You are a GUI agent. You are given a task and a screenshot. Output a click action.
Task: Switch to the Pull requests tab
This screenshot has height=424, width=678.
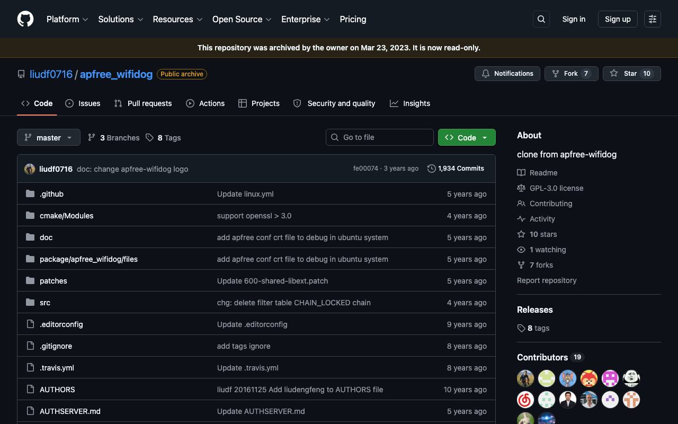pos(143,103)
